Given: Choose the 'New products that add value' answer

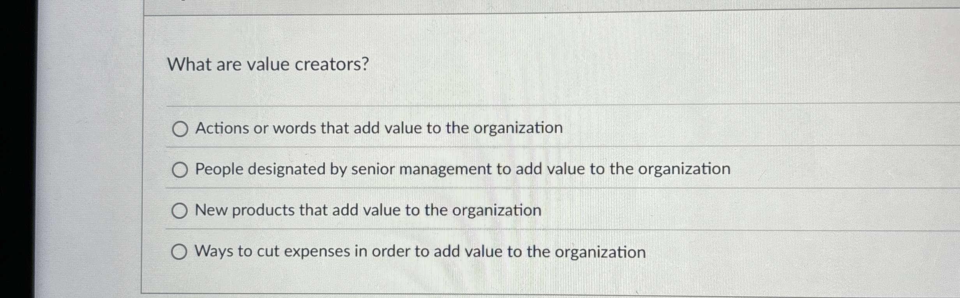Looking at the screenshot, I should 180,210.
